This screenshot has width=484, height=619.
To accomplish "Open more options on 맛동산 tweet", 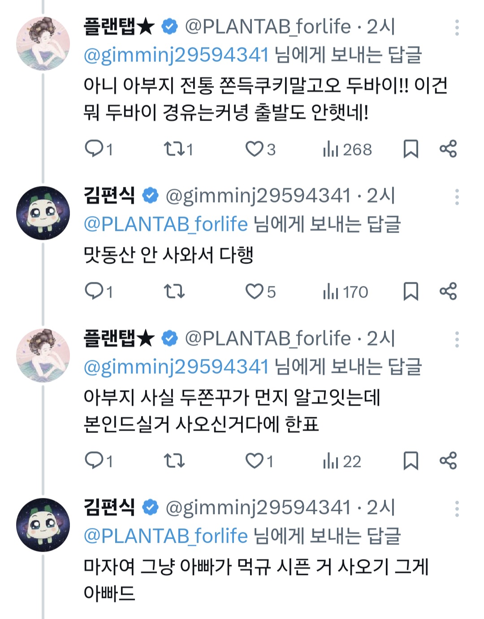I will 457,197.
